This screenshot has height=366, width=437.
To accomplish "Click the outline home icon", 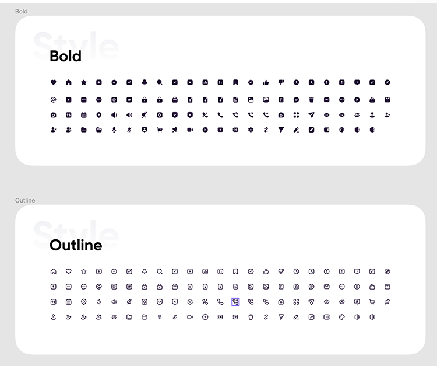I will pos(53,271).
